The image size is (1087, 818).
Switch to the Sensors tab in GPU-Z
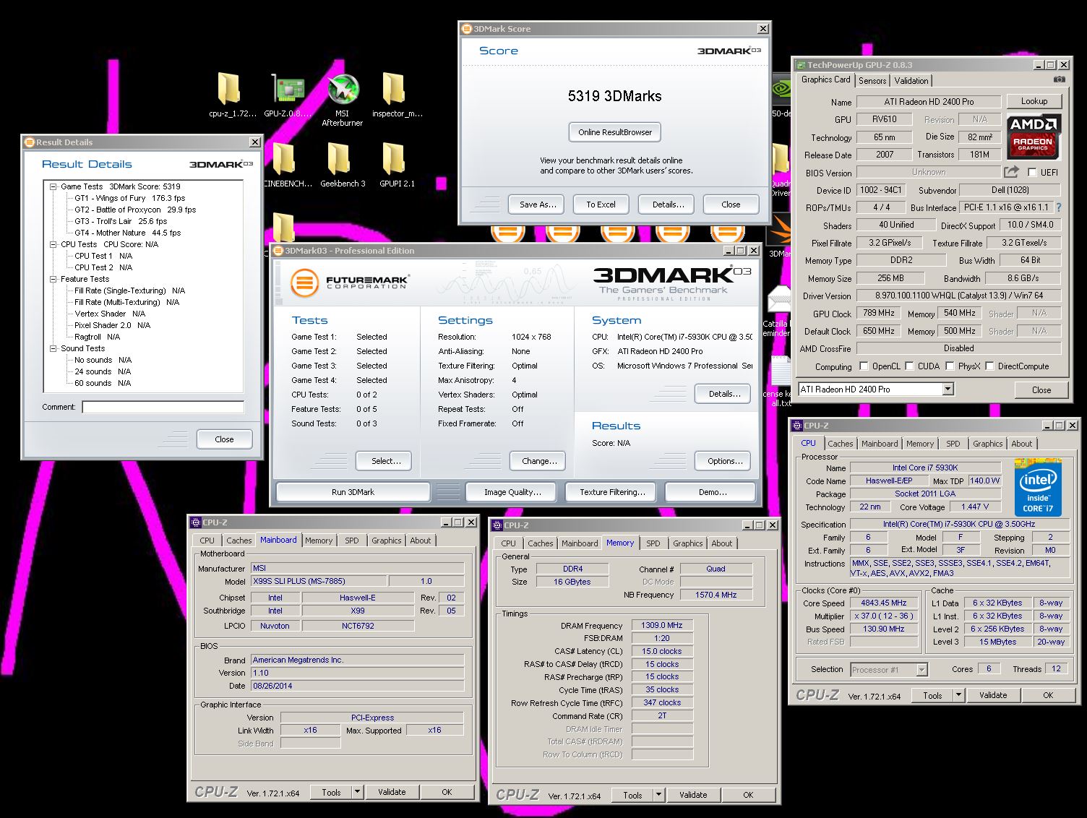[872, 81]
